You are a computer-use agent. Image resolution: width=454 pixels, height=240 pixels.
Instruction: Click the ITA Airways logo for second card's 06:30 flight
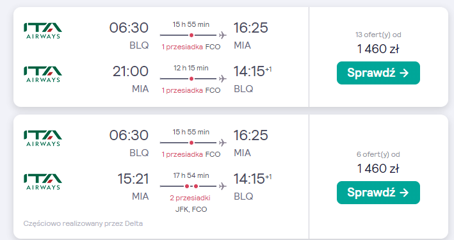[x=43, y=138]
